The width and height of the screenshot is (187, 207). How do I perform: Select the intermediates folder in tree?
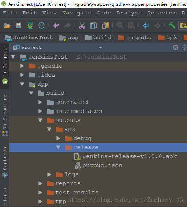pos(75,111)
